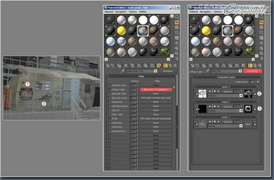Open Layer 1 blend mode dropdown
The image size is (274, 180).
(x=241, y=126)
